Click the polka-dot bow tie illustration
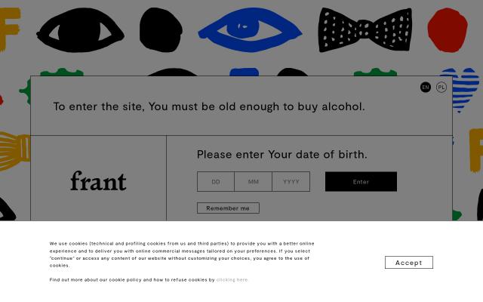The width and height of the screenshot is (483, 302). (365, 30)
